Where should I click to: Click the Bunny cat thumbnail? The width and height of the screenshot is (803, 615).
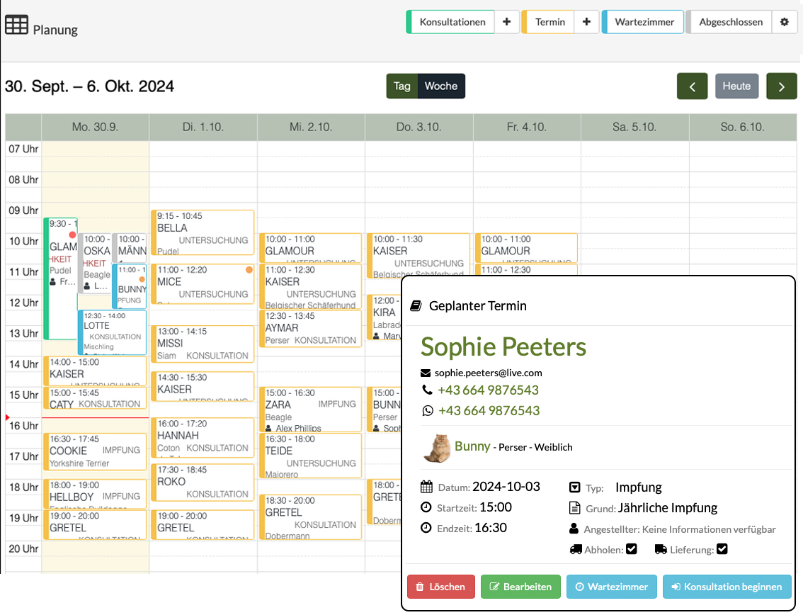coord(437,448)
